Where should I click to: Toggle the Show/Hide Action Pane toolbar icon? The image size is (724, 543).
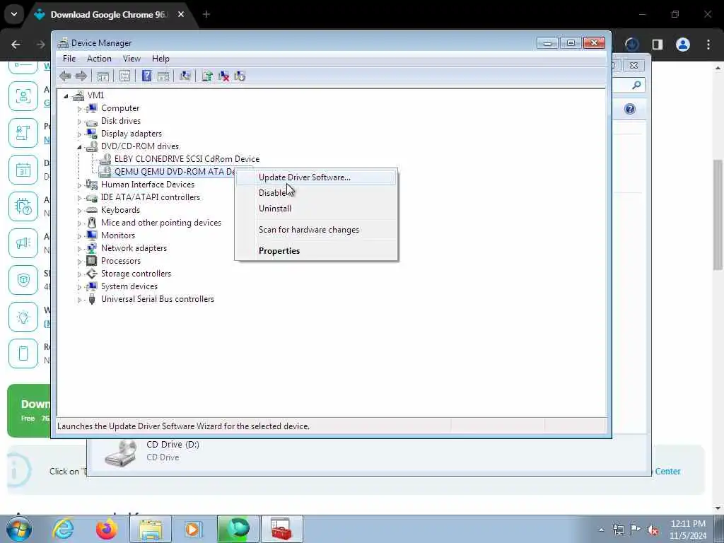coord(163,76)
